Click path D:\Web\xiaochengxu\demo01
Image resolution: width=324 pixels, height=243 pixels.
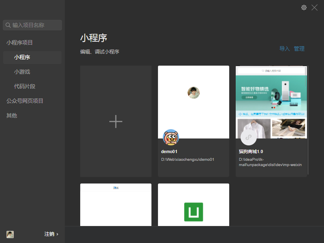point(188,160)
